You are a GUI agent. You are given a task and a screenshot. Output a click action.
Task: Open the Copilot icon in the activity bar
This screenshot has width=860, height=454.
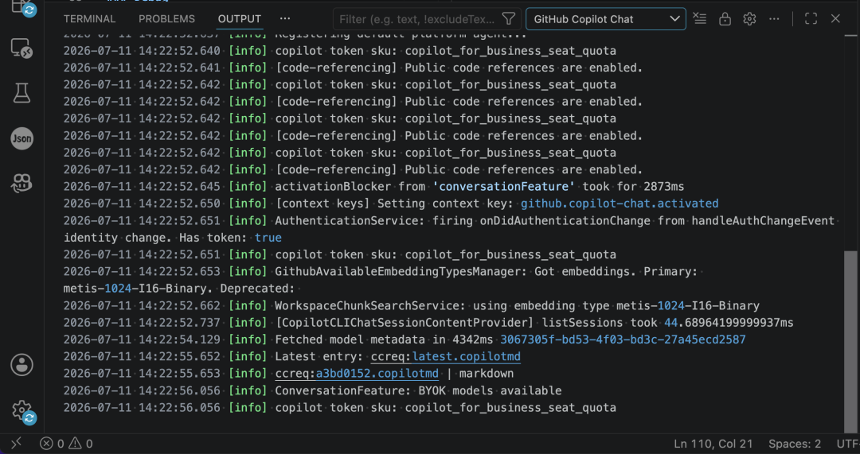pyautogui.click(x=22, y=184)
